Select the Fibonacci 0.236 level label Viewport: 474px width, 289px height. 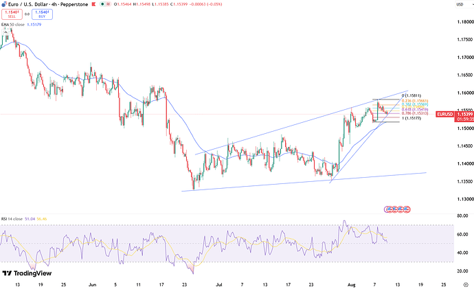tap(415, 101)
